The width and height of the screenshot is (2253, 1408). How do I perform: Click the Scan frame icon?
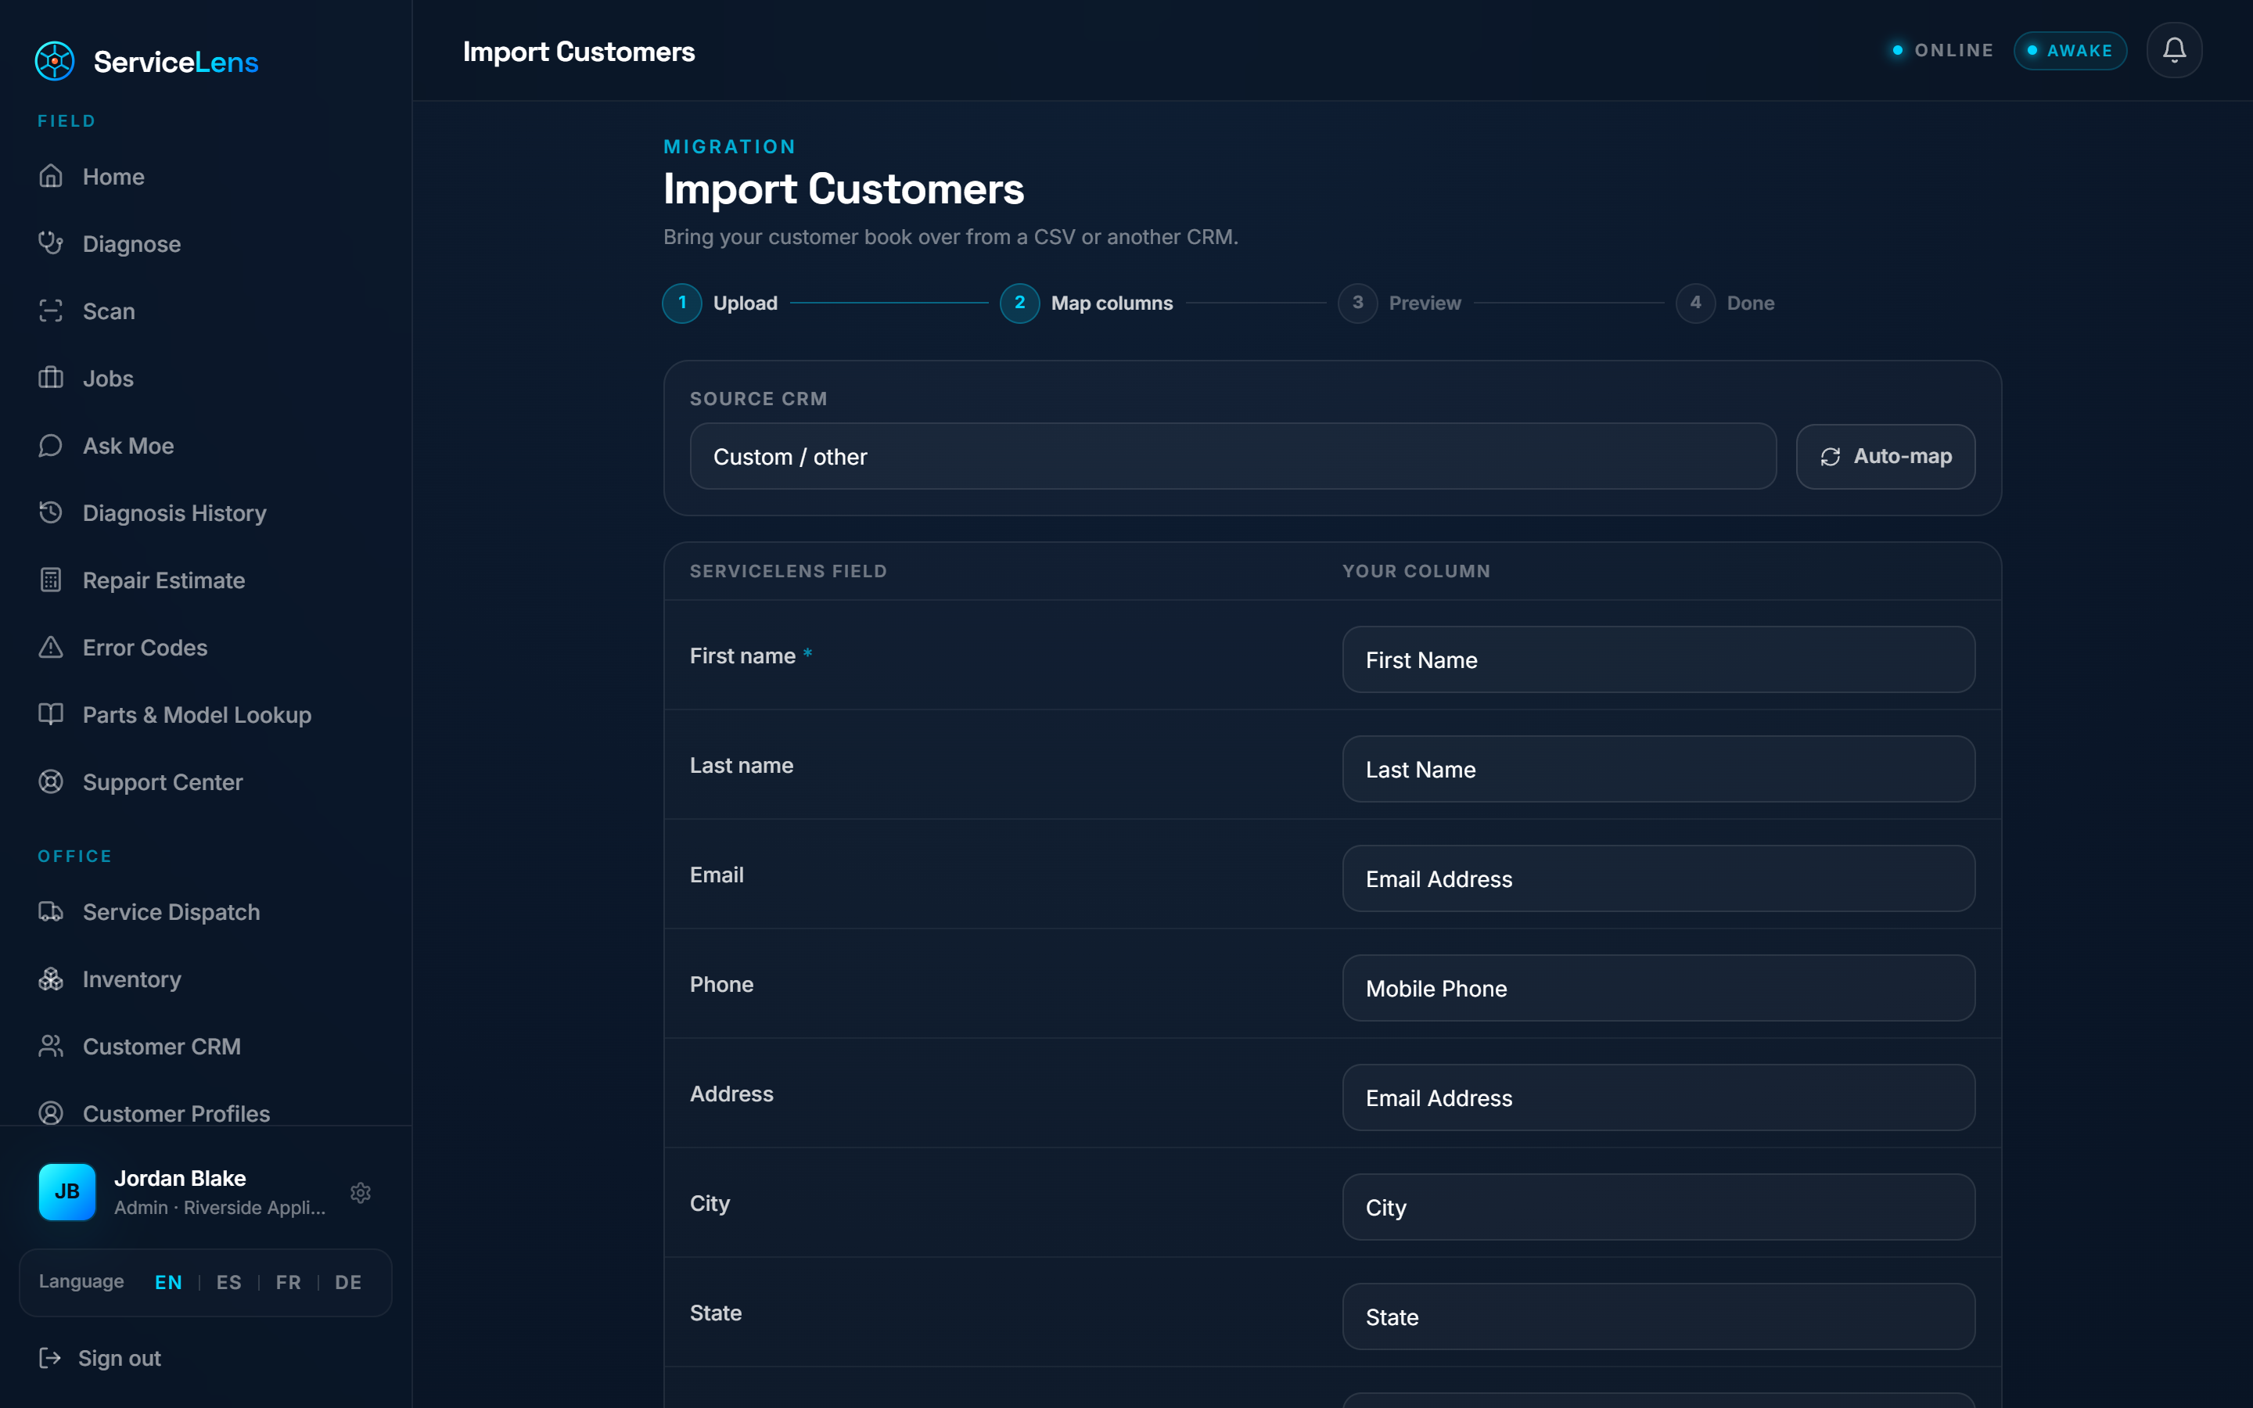click(51, 311)
